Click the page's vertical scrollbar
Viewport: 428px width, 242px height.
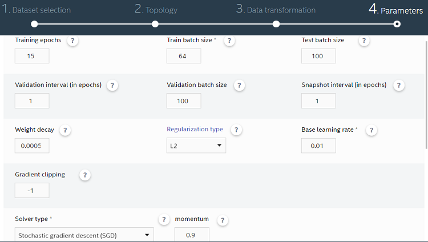point(426,95)
